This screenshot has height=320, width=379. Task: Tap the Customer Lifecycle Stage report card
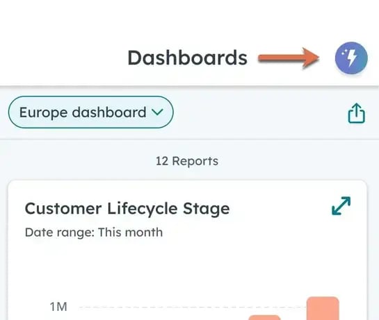pyautogui.click(x=187, y=250)
